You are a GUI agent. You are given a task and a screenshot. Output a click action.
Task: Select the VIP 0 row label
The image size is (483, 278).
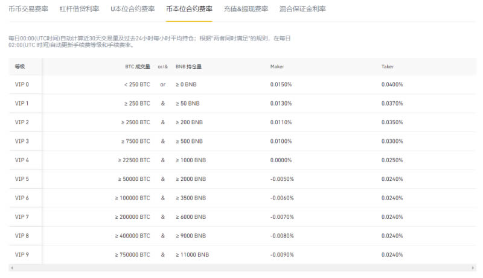[22, 84]
